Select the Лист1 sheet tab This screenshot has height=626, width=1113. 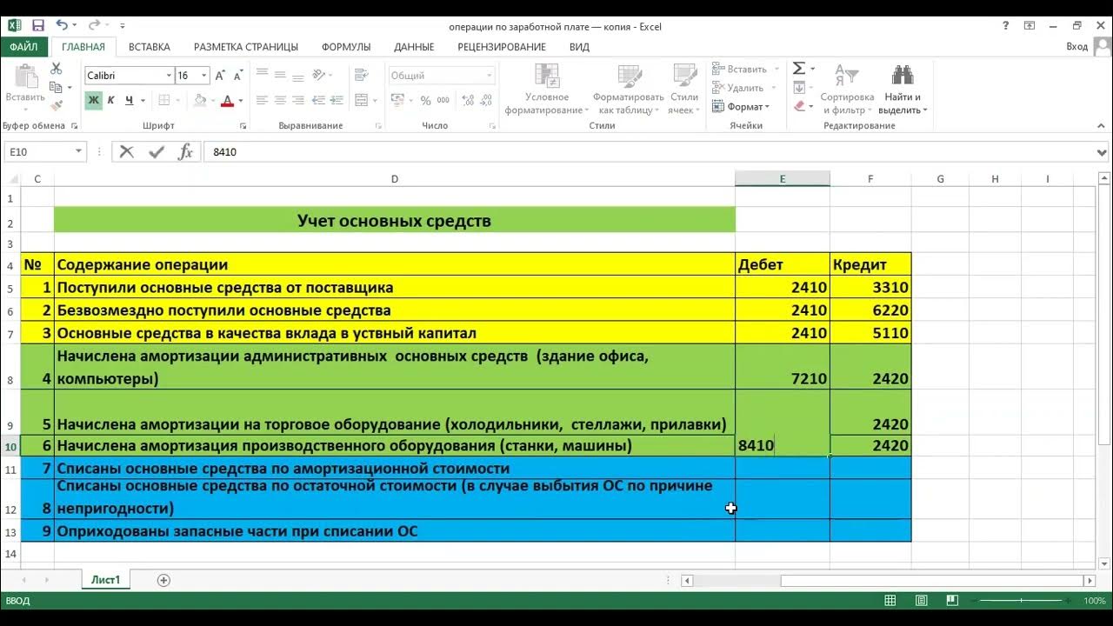(x=106, y=580)
